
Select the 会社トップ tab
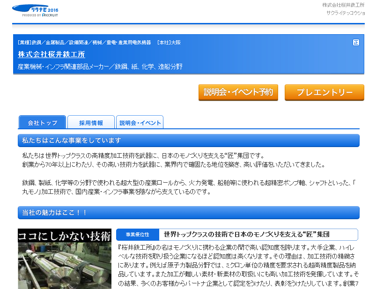[x=42, y=122]
